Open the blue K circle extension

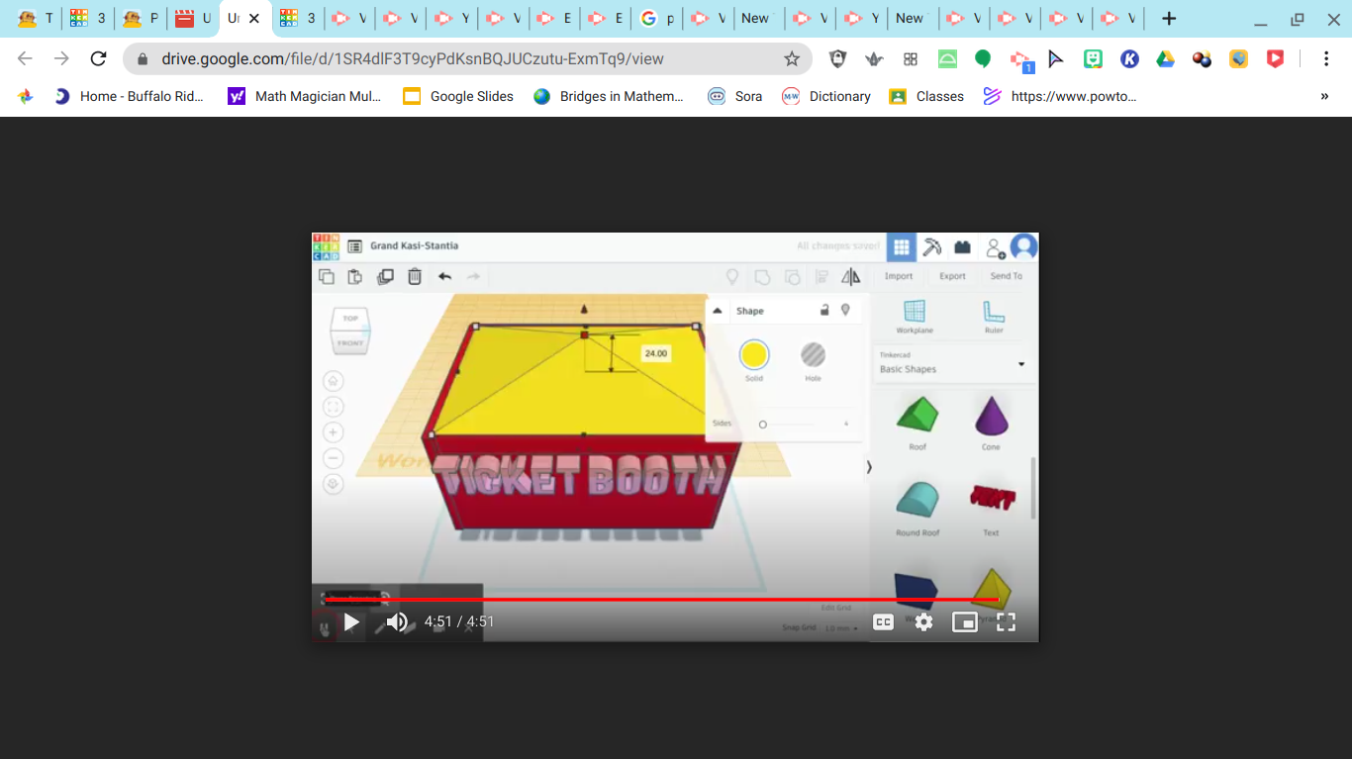click(x=1129, y=59)
